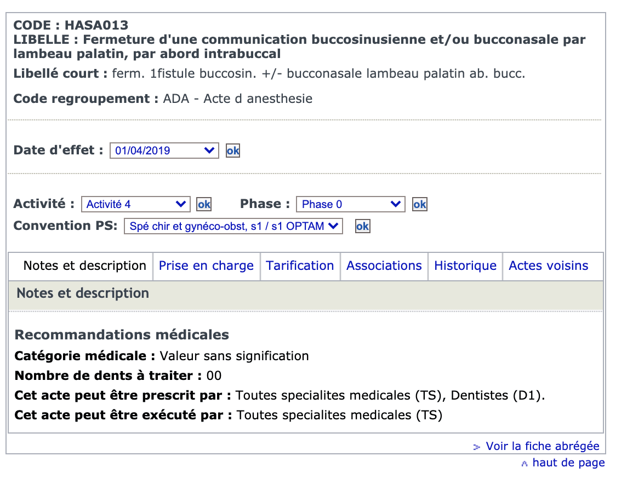Show the Actes voisins tab
Image resolution: width=627 pixels, height=485 pixels.
549,266
